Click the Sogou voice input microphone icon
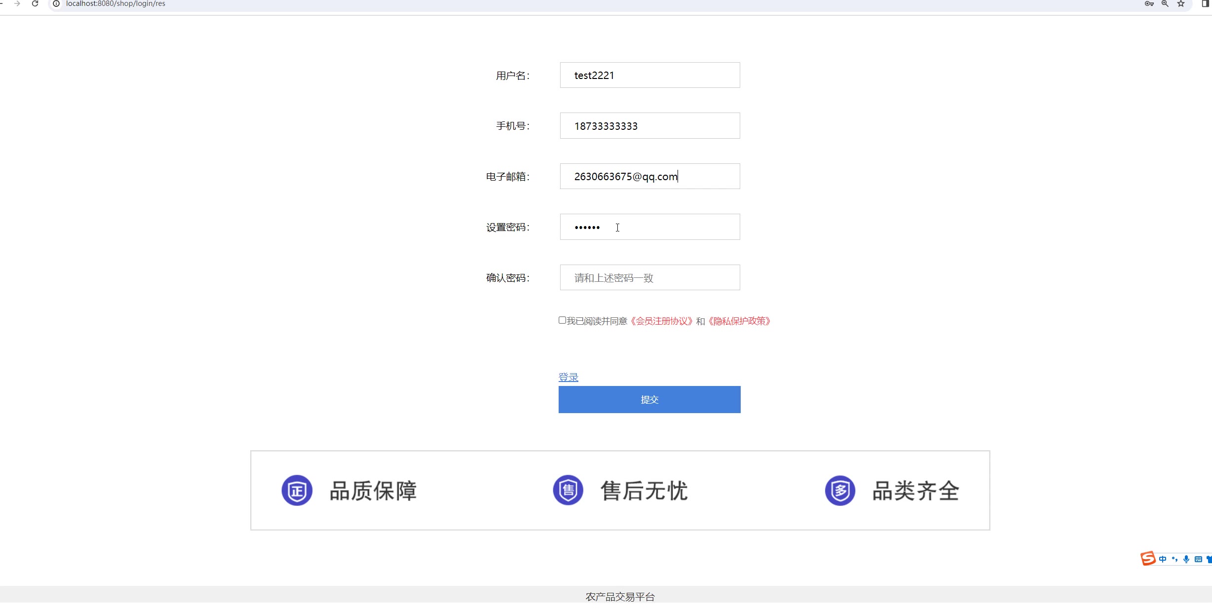Image resolution: width=1212 pixels, height=614 pixels. (1186, 559)
